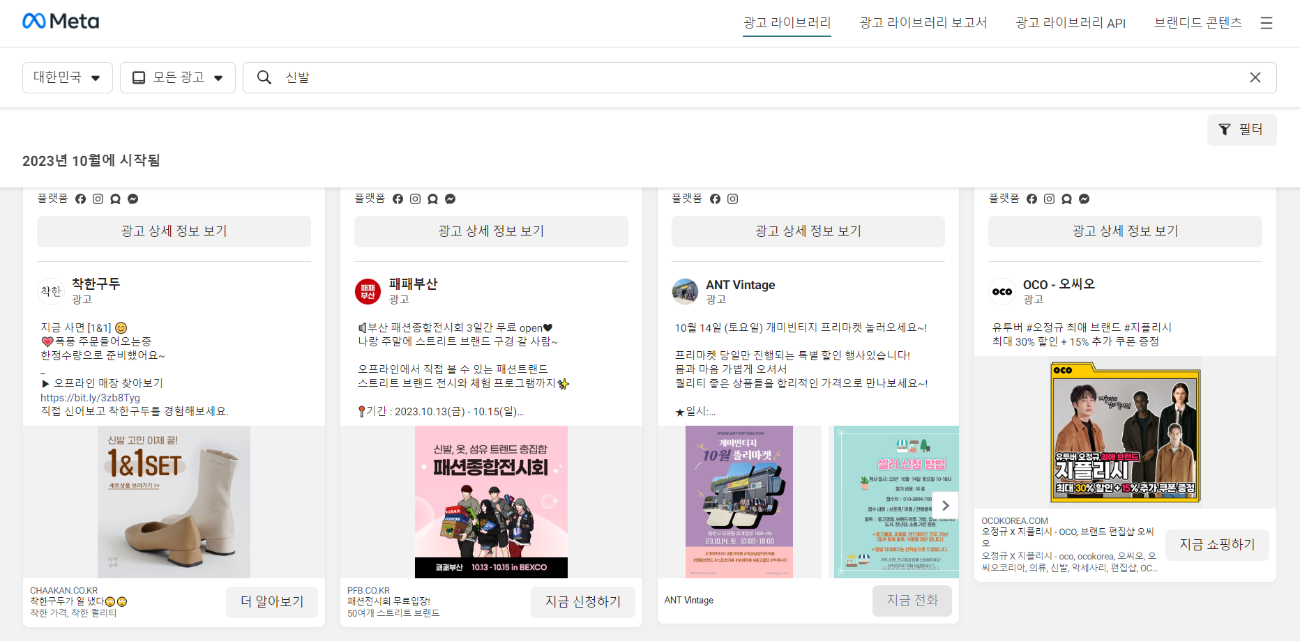Open the bit.ly/3zb8Tyg link
Viewport: 1300px width, 641px height.
tap(90, 398)
